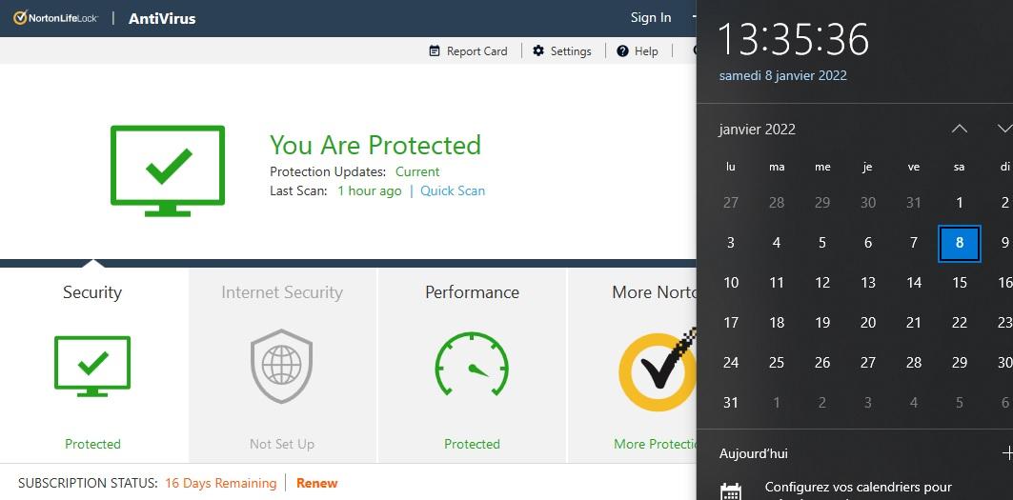Viewport: 1013px width, 500px height.
Task: Click the Performance gauge icon
Action: pyautogui.click(x=472, y=364)
